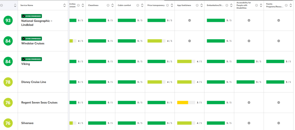This screenshot has width=295, height=130.
Task: Click Windstar Cruises Price transparency rating bar
Action: pyautogui.click(x=156, y=41)
